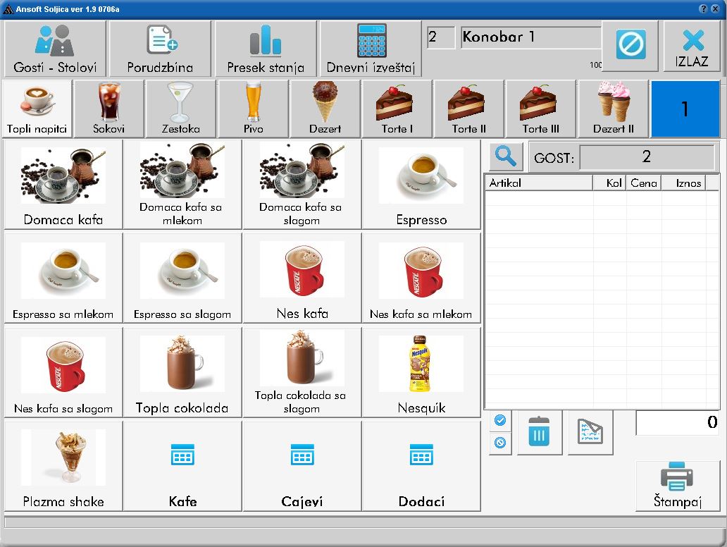Viewport: 727px width, 547px height.
Task: Open the Cajevi subcategory
Action: click(x=302, y=466)
